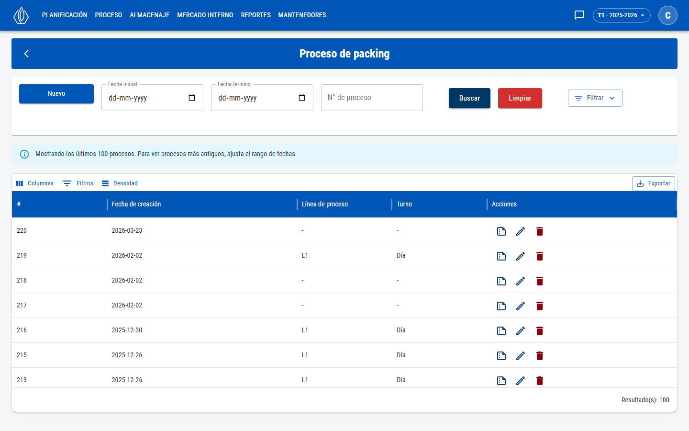The height and width of the screenshot is (431, 689).
Task: View details of process 220
Action: click(x=501, y=231)
